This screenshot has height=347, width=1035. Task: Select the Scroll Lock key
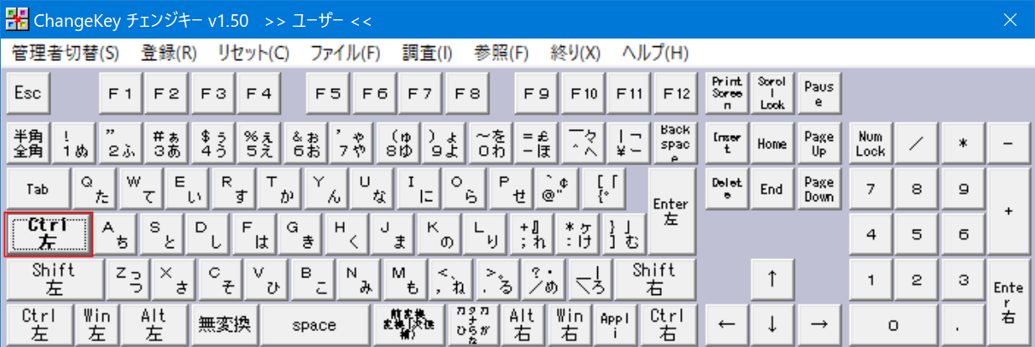pyautogui.click(x=772, y=93)
